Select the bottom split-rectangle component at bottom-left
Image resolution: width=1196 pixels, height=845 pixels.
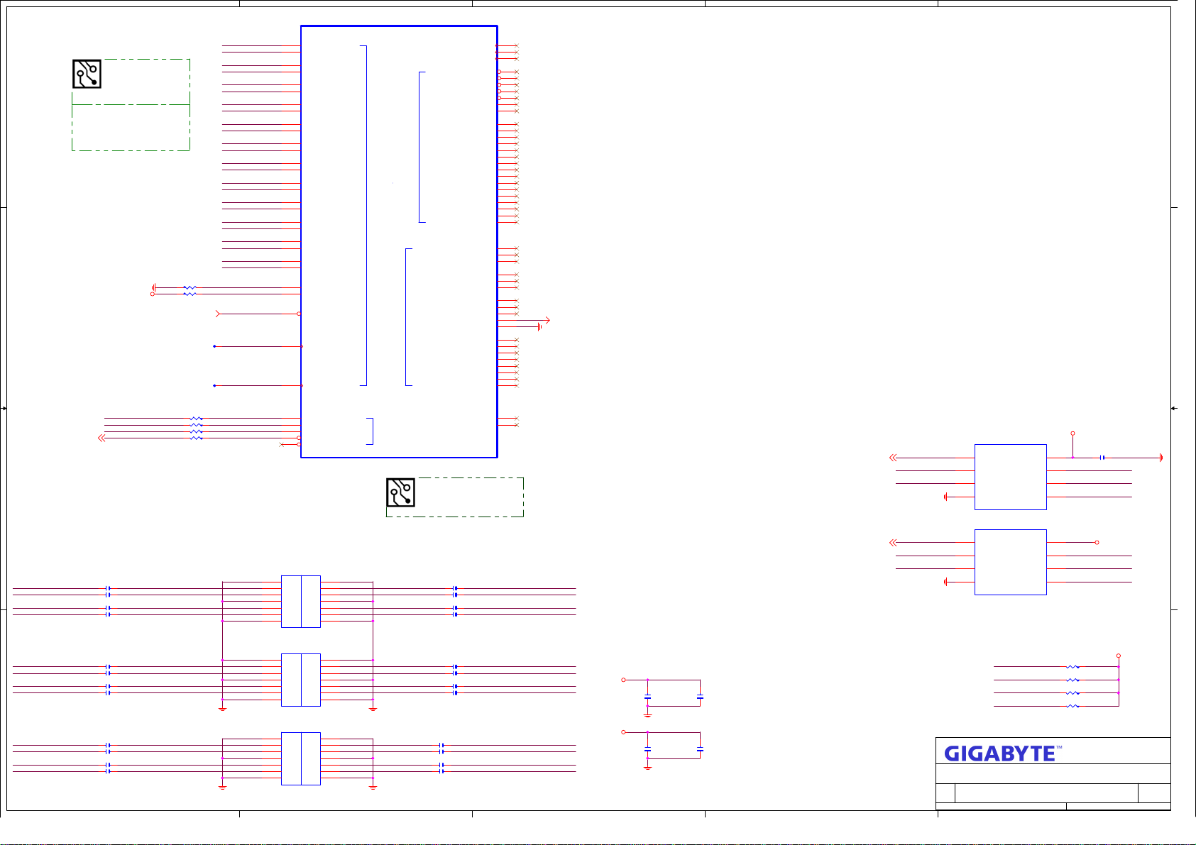pyautogui.click(x=301, y=758)
